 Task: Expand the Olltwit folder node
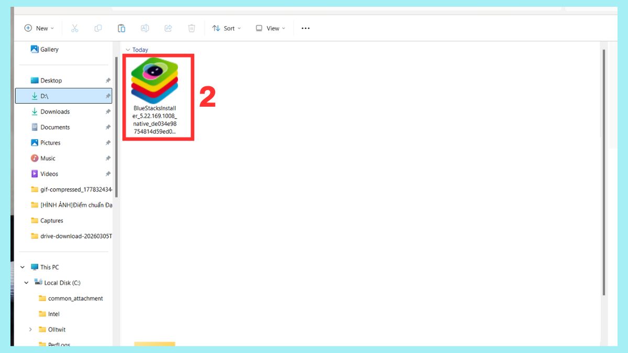point(30,329)
